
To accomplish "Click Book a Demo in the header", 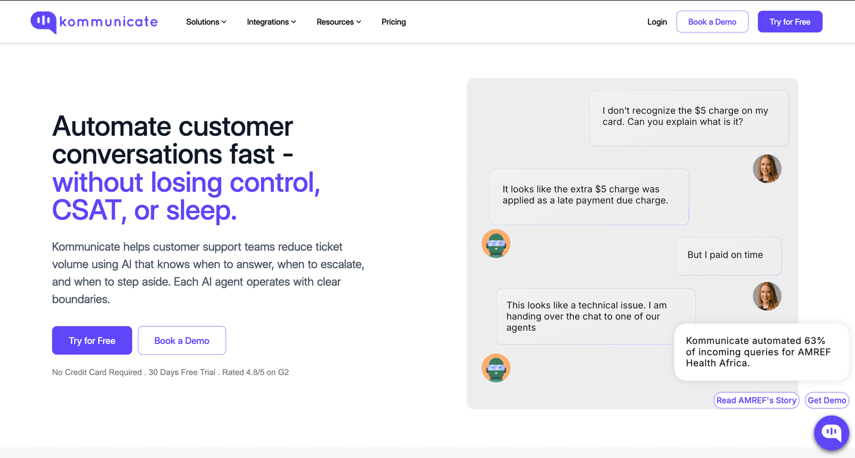I will tap(712, 22).
